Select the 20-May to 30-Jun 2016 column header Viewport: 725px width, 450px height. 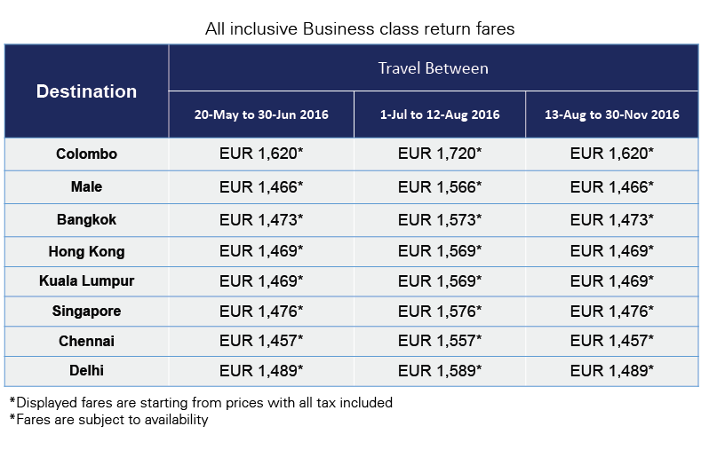click(261, 114)
